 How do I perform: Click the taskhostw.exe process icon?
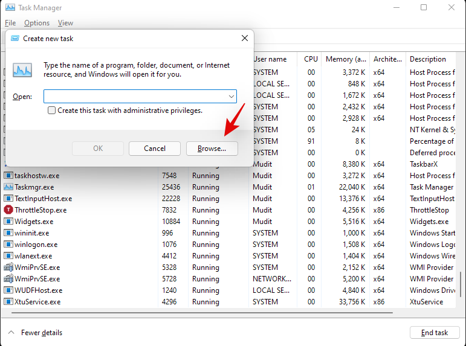(x=8, y=176)
